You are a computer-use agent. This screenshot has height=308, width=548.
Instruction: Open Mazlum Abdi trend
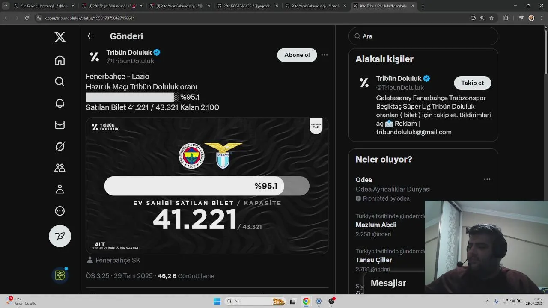[375, 225]
